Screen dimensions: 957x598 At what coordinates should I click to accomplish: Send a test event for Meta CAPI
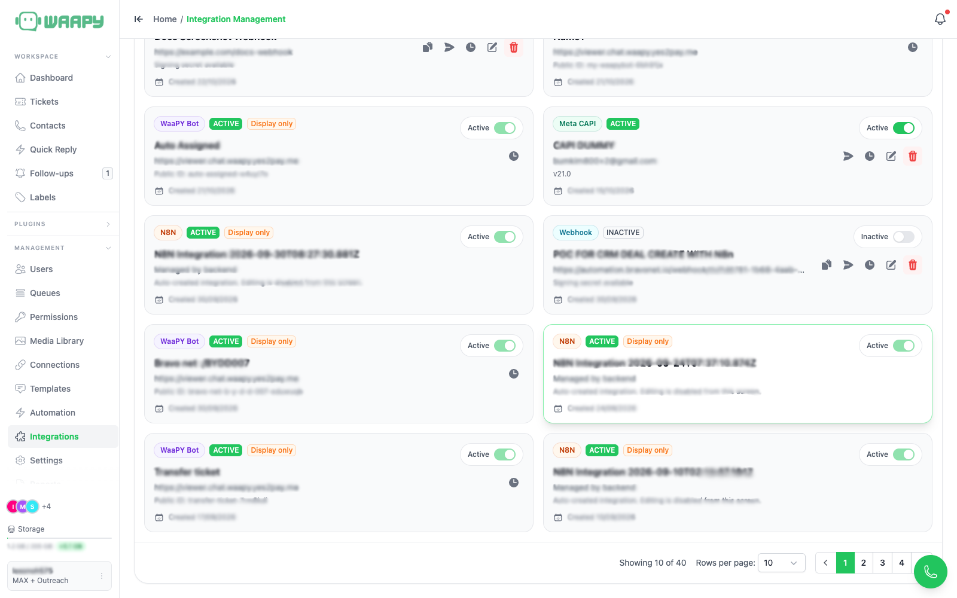(848, 156)
